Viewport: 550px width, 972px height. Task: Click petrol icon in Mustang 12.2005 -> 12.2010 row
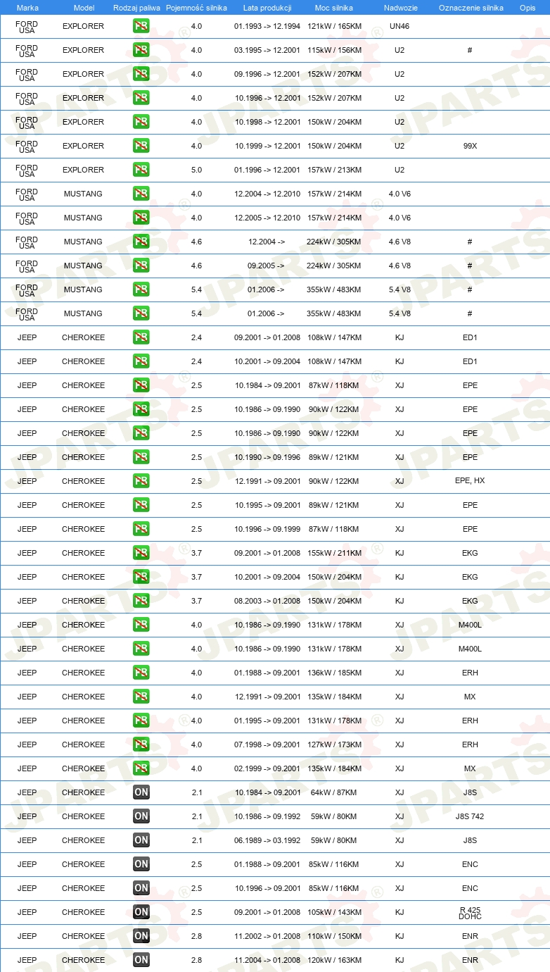[x=141, y=218]
